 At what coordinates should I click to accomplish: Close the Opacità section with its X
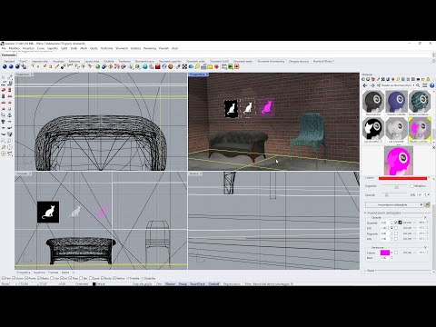425,218
